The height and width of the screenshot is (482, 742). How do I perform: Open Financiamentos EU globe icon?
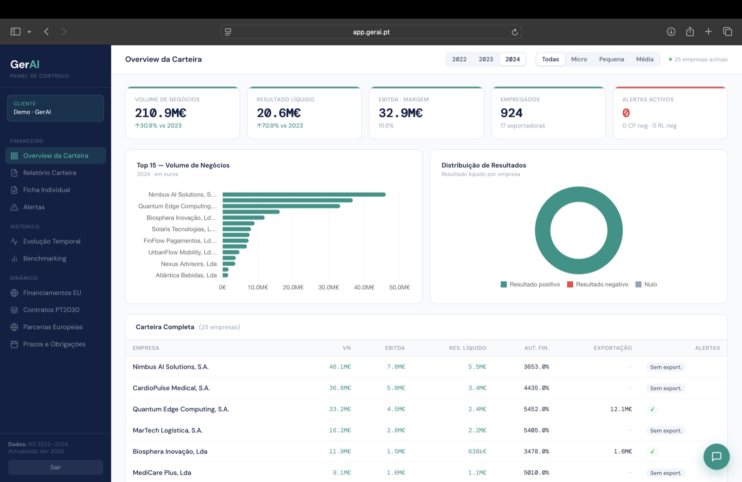[x=14, y=293]
